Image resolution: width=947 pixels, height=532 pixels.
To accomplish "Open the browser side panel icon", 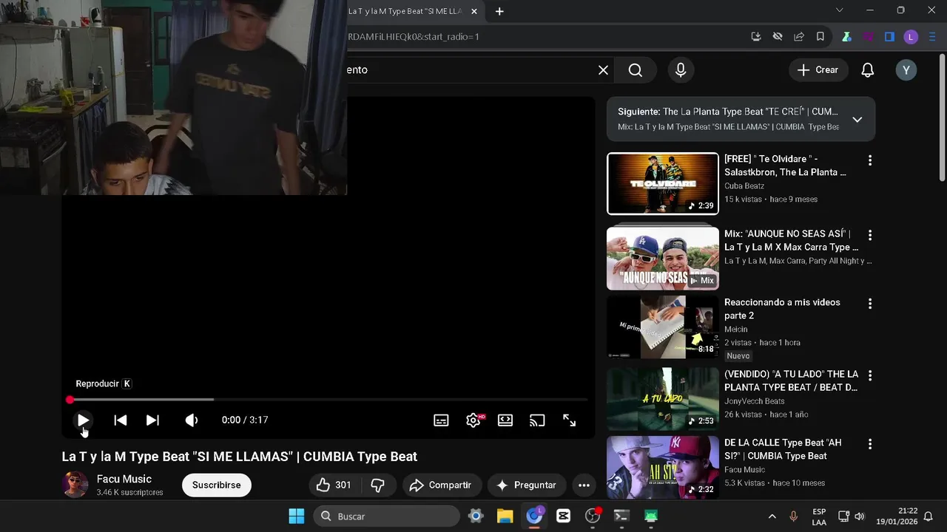I will pos(889,36).
